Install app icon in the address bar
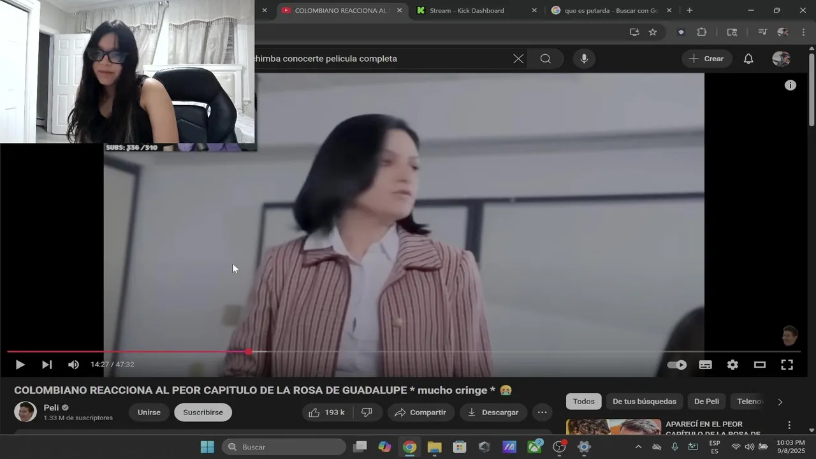The width and height of the screenshot is (816, 459). tap(634, 32)
